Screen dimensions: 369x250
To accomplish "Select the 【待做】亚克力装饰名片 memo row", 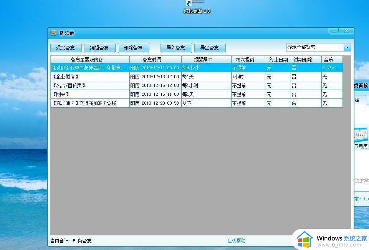I will pyautogui.click(x=197, y=68).
